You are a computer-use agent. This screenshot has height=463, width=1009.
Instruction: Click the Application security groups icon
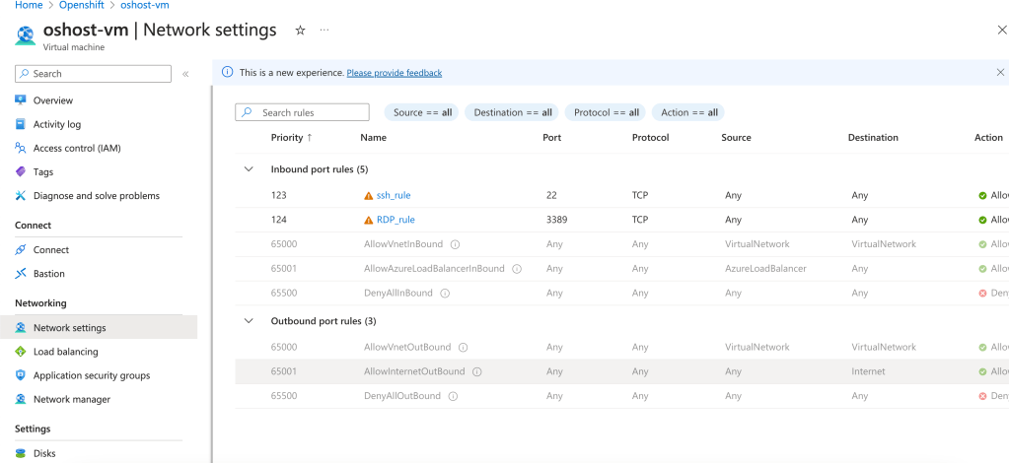pos(21,375)
